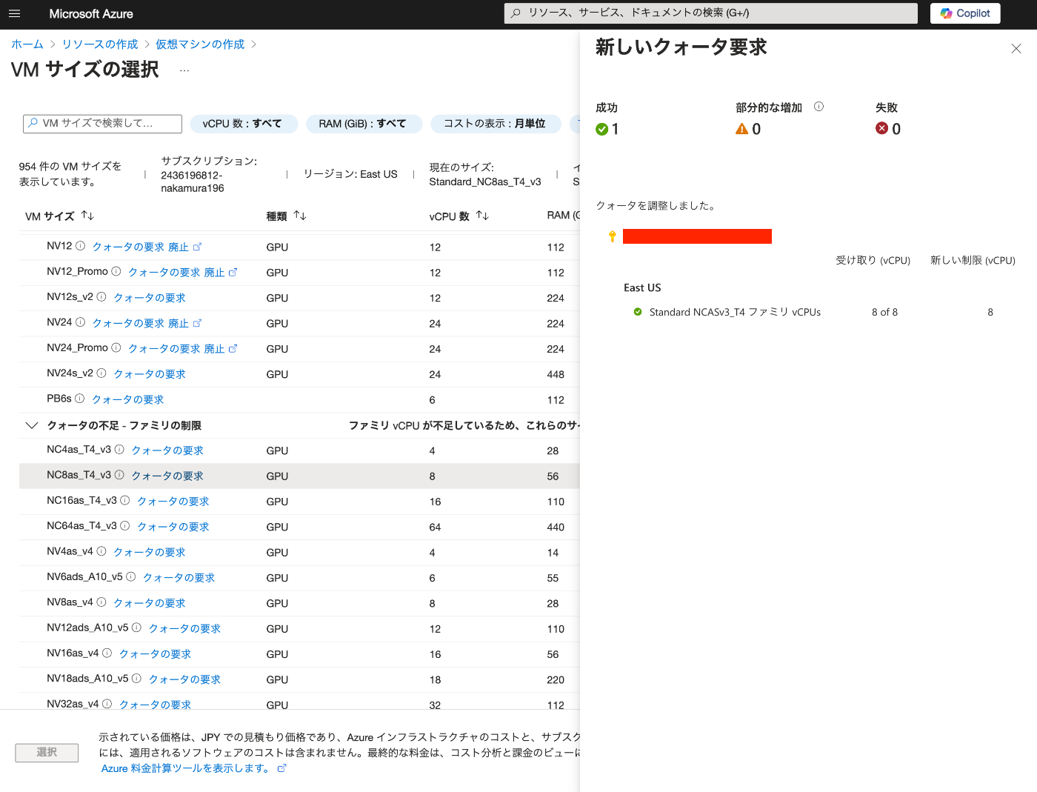
Task: Click クォータの要求 for NV16as_v4
Action: point(155,653)
